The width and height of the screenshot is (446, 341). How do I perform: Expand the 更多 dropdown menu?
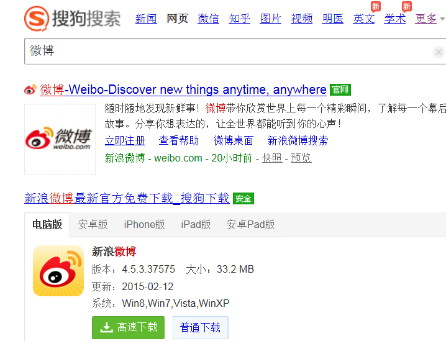tap(429, 19)
